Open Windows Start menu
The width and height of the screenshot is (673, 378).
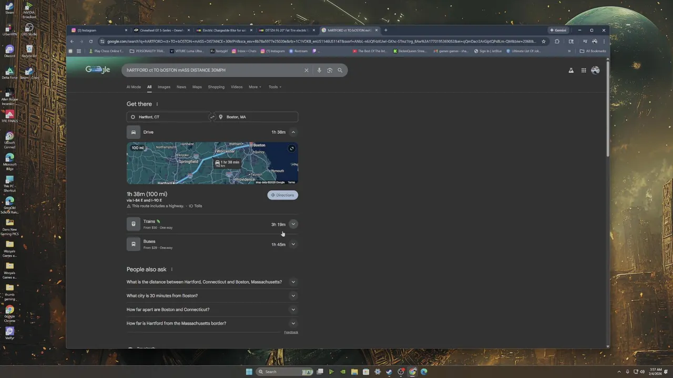[249, 372]
